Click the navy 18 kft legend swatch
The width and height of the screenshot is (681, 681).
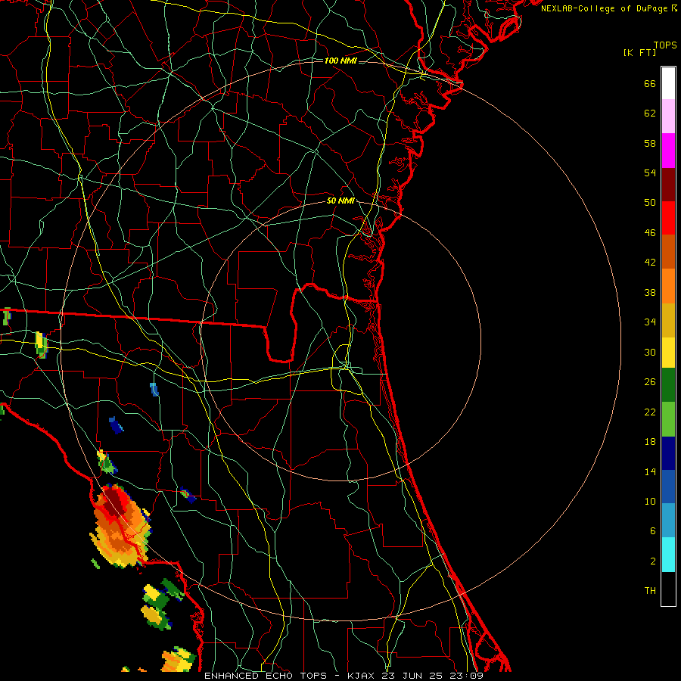[668, 453]
